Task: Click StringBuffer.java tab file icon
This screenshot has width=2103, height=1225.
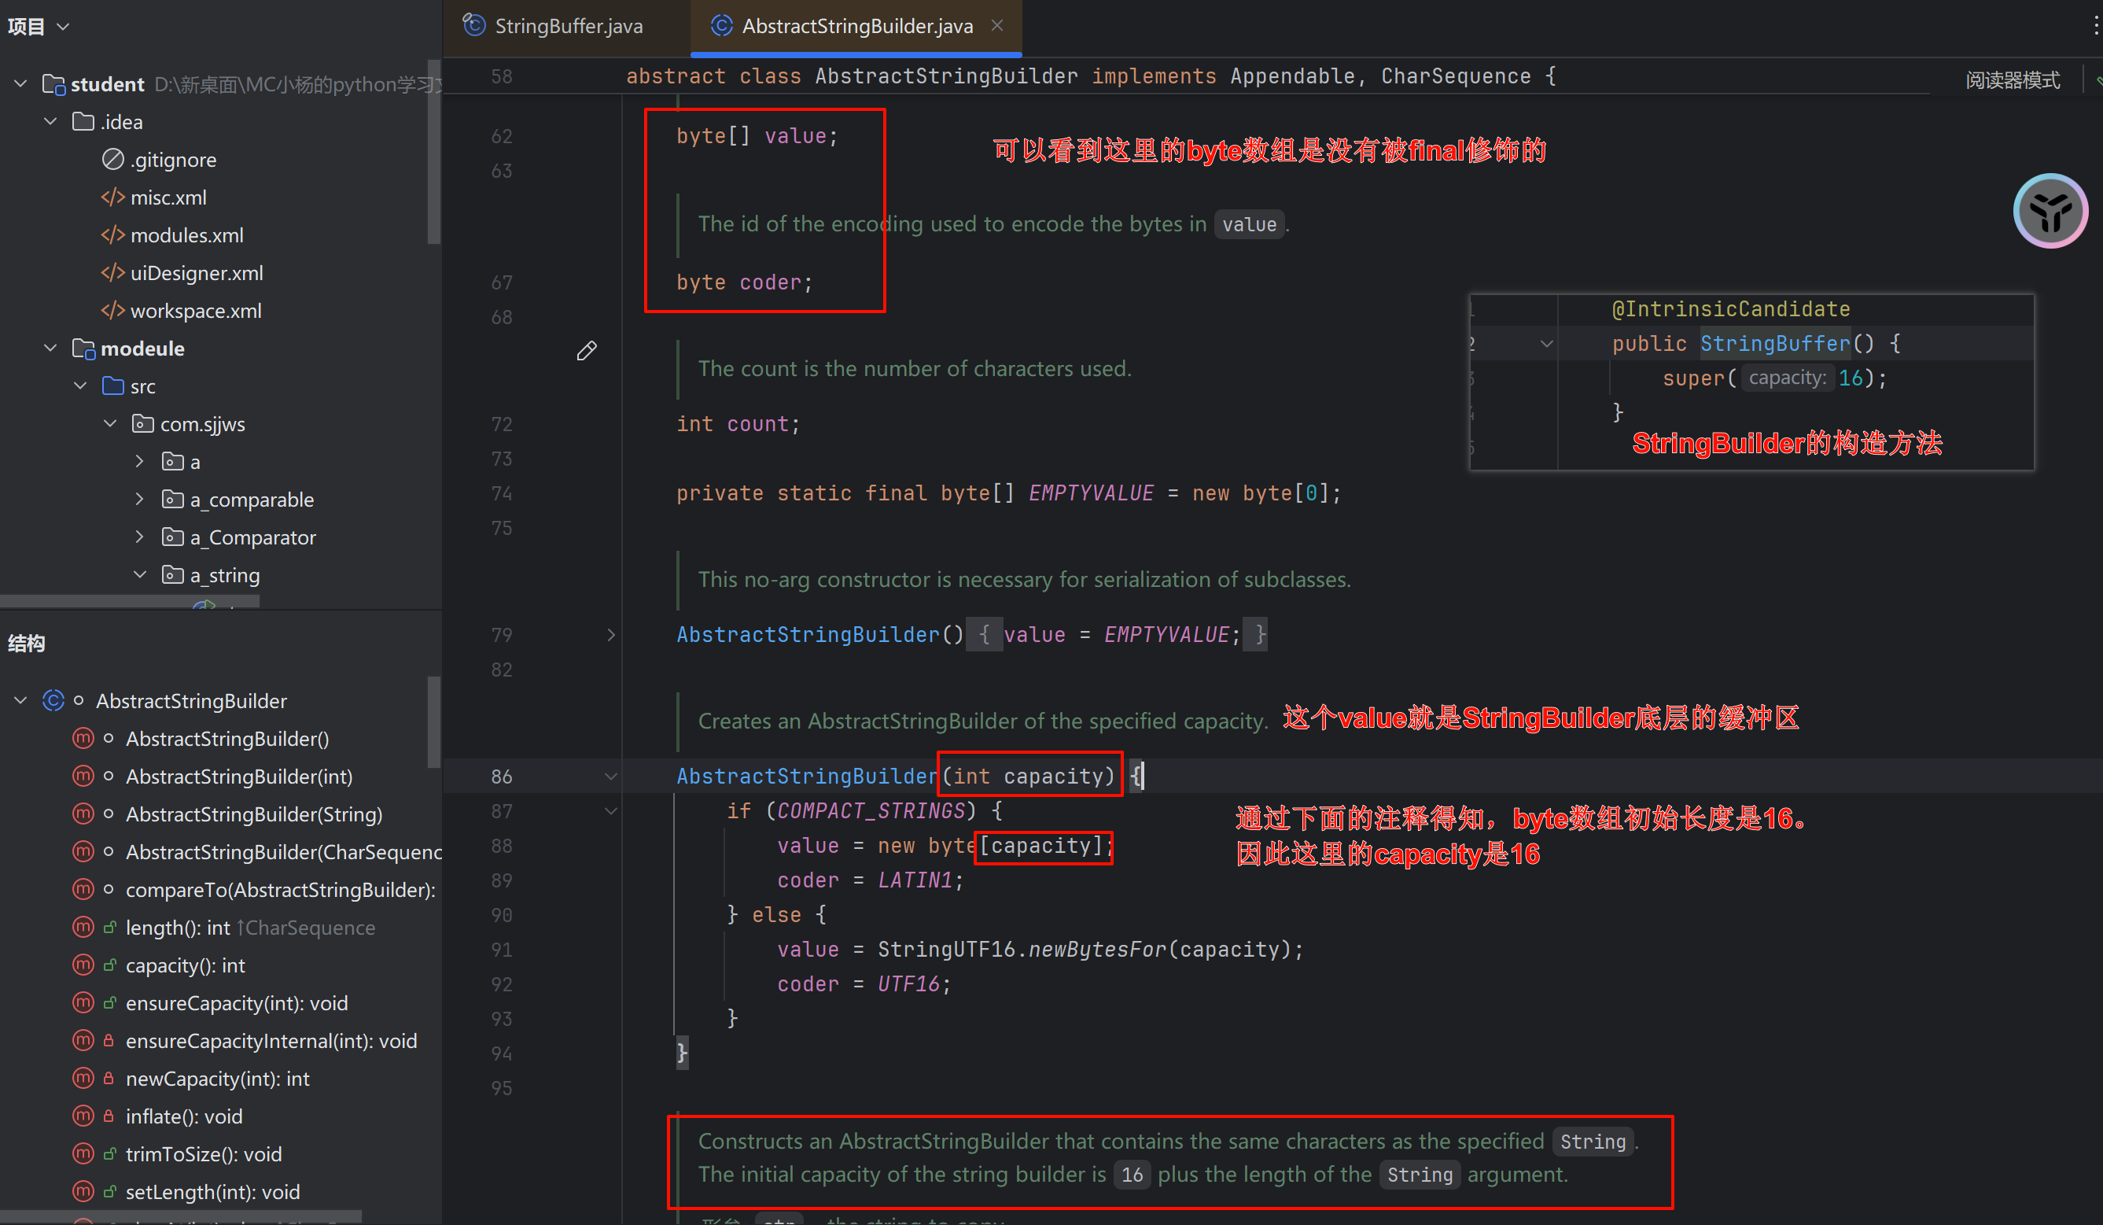Action: 474,26
